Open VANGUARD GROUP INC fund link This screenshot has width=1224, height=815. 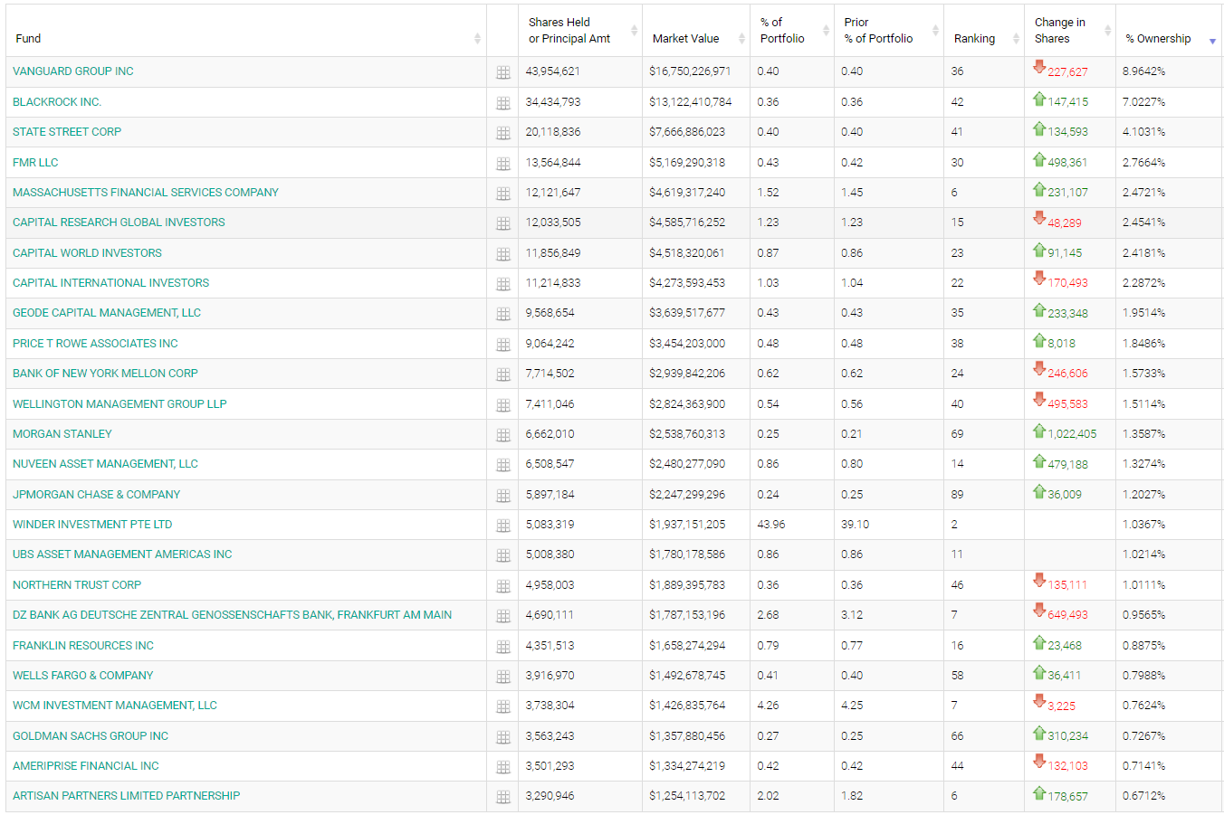coord(73,71)
